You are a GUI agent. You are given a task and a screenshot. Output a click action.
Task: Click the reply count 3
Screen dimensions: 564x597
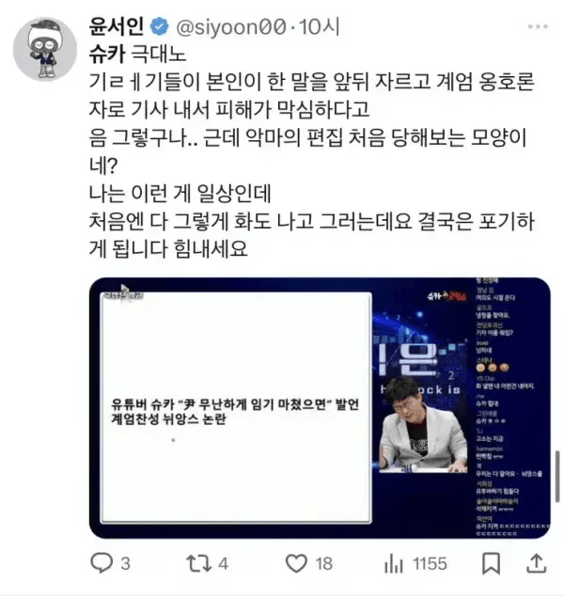pos(126,564)
